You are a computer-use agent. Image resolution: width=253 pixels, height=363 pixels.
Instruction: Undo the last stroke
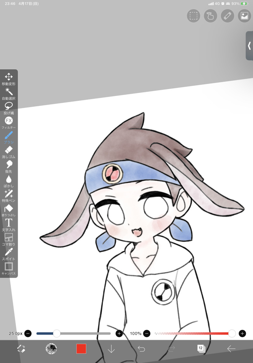click(141, 349)
